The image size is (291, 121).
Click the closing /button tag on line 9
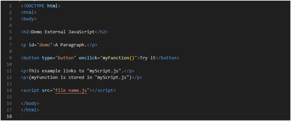coord(167,58)
